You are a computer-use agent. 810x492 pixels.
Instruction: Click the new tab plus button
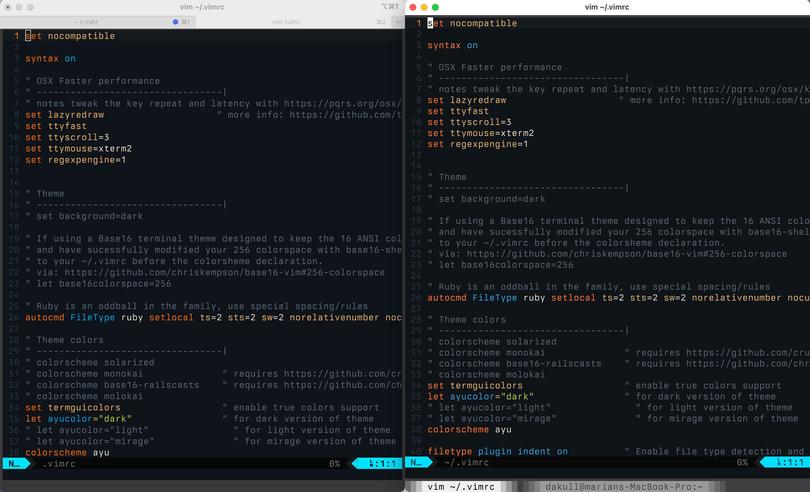pos(398,22)
